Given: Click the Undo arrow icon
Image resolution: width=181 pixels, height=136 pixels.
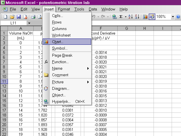Looking at the screenshot, I should click(94, 17).
